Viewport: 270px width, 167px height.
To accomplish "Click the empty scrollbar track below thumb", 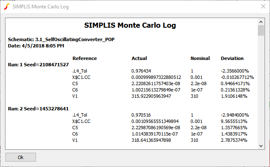I will click(261, 89).
